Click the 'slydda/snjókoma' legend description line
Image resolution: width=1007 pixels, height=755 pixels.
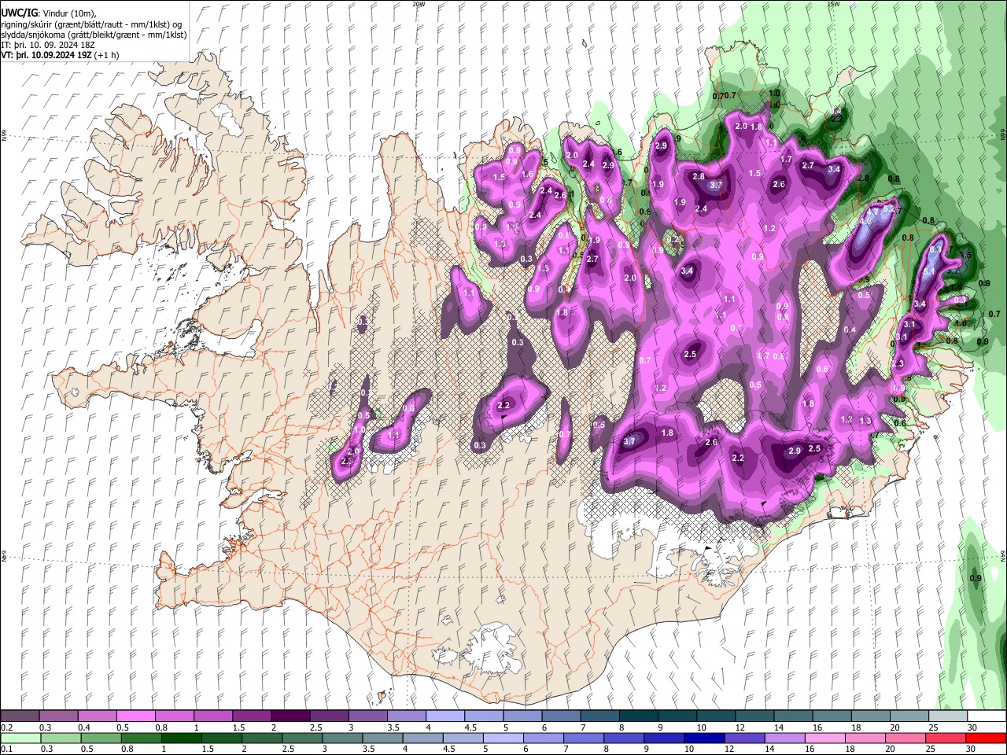point(94,35)
